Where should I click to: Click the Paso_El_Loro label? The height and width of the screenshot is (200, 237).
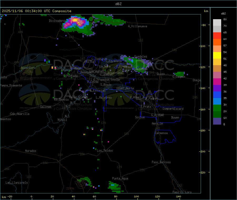[x=182, y=192]
